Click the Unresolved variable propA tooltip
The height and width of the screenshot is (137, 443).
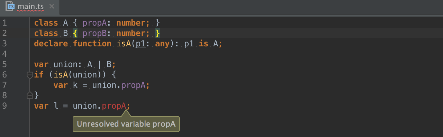[126, 124]
